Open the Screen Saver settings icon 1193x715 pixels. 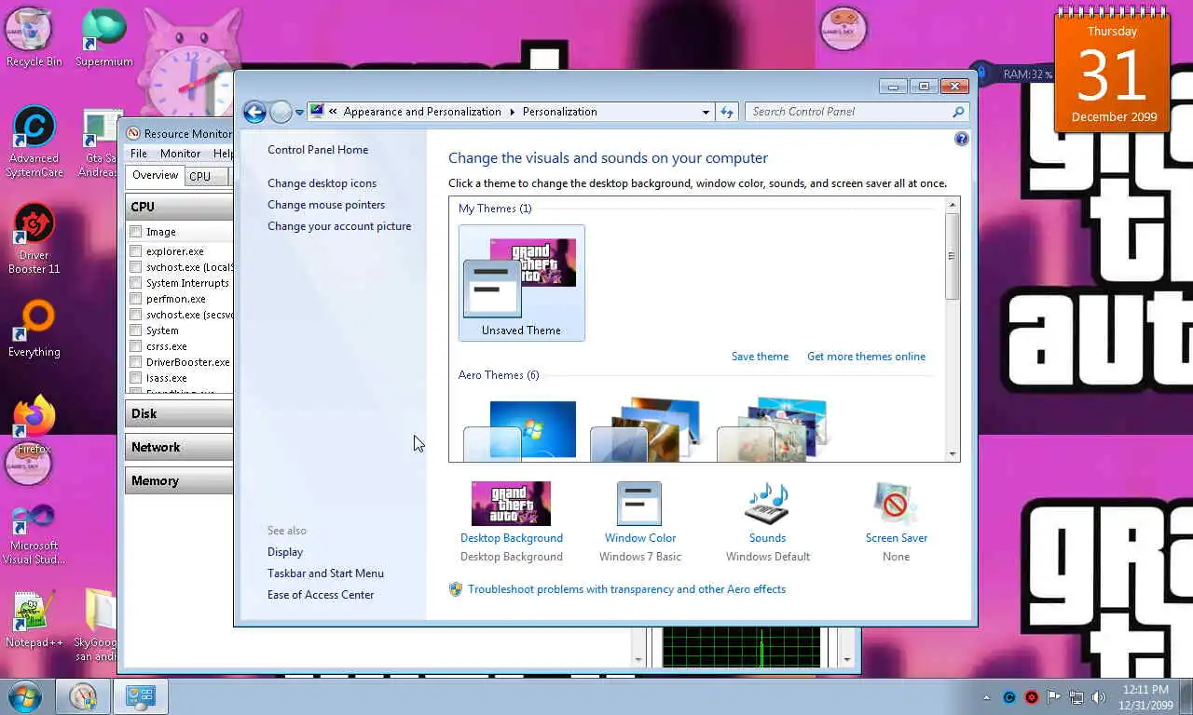(x=896, y=504)
